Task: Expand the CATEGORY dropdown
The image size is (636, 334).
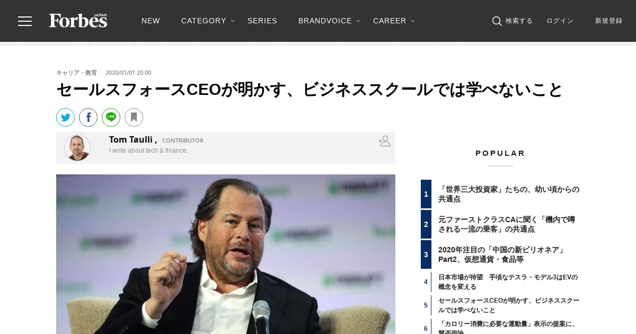Action: [x=208, y=21]
